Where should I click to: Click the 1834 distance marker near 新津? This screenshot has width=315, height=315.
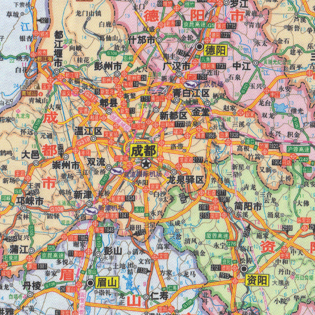[130, 198]
